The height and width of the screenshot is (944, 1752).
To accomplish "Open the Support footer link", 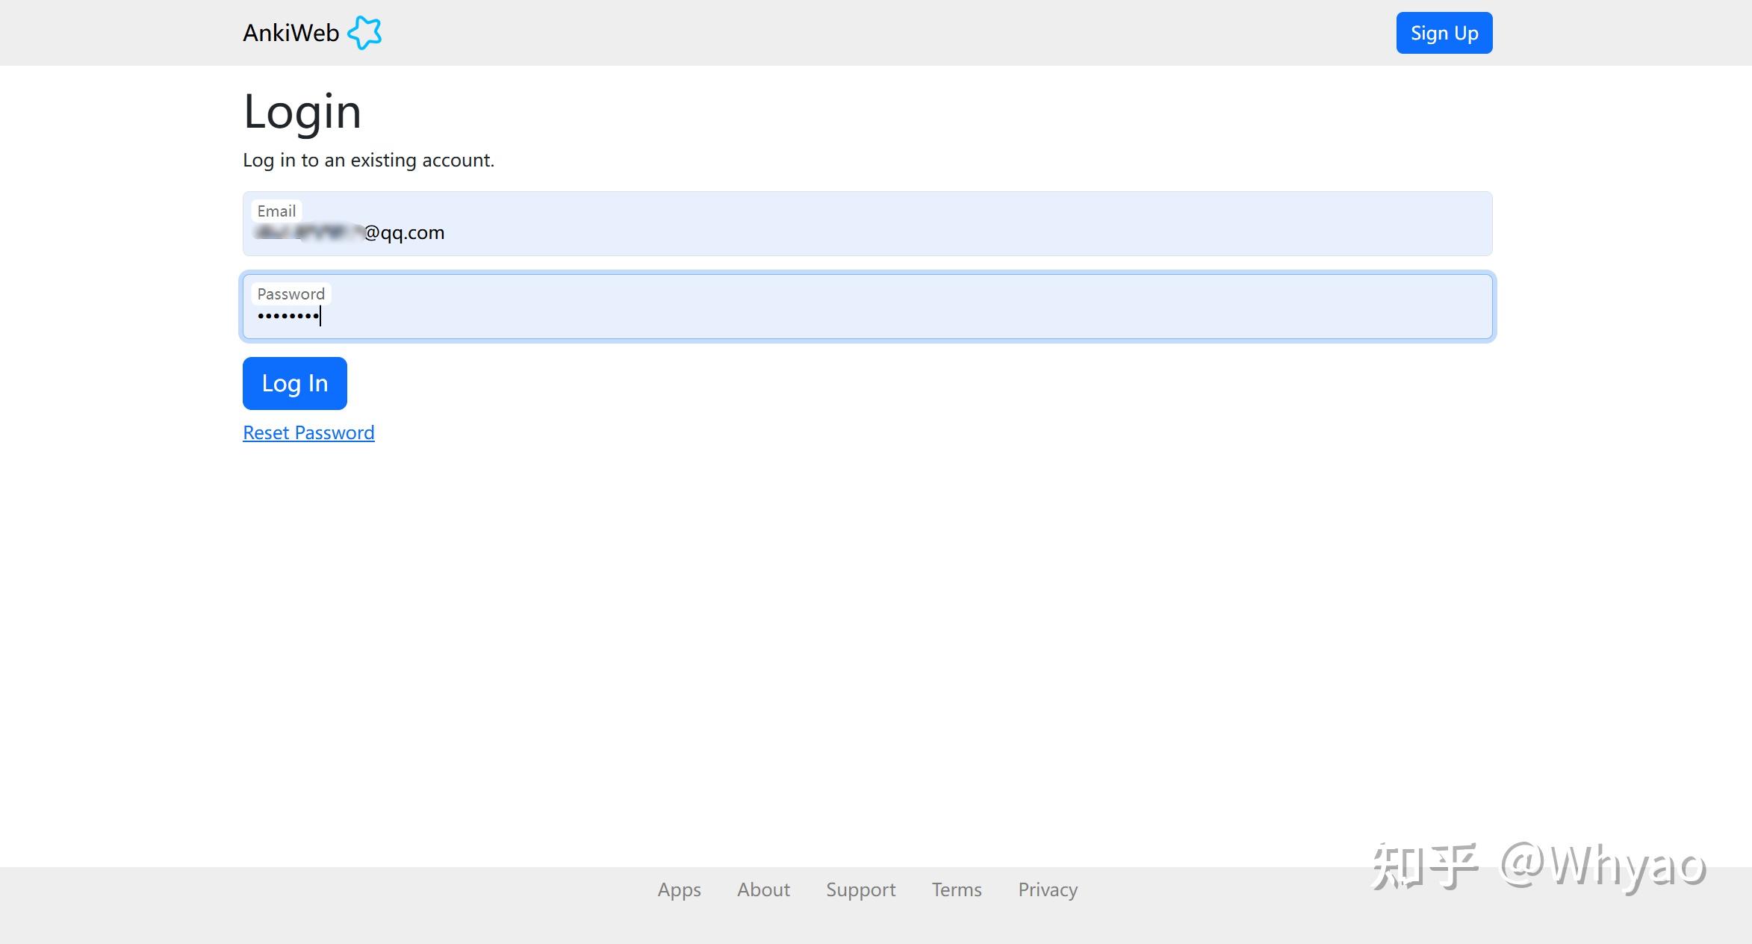I will click(860, 889).
